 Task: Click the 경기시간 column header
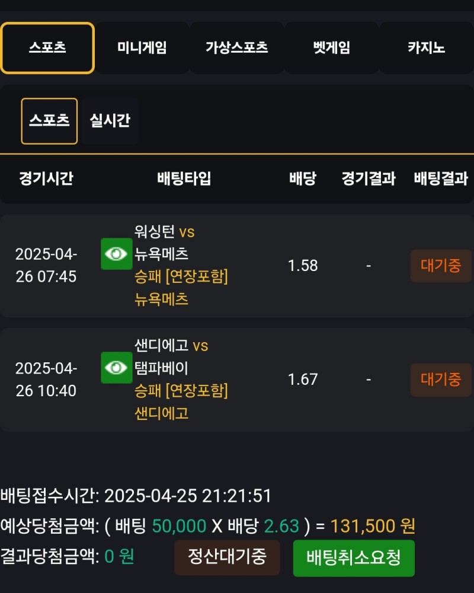point(46,178)
